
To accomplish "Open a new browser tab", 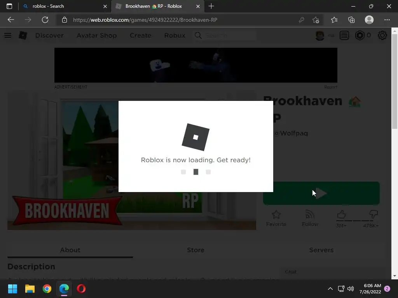I will click(x=211, y=6).
